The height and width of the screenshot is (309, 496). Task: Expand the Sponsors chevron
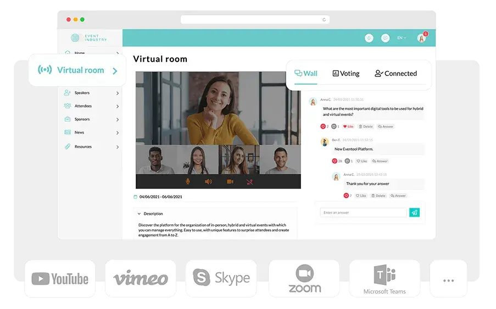[118, 120]
